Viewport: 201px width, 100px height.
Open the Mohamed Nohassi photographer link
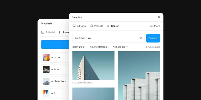click(83, 82)
